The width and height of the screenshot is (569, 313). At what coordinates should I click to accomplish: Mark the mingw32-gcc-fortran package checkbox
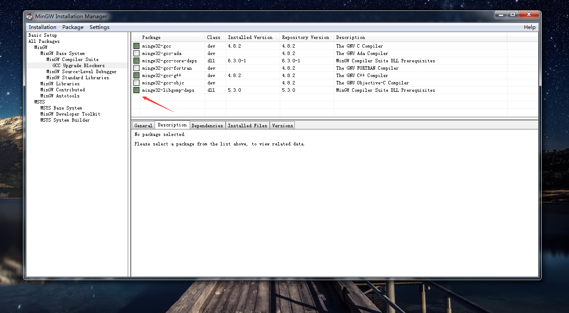136,68
